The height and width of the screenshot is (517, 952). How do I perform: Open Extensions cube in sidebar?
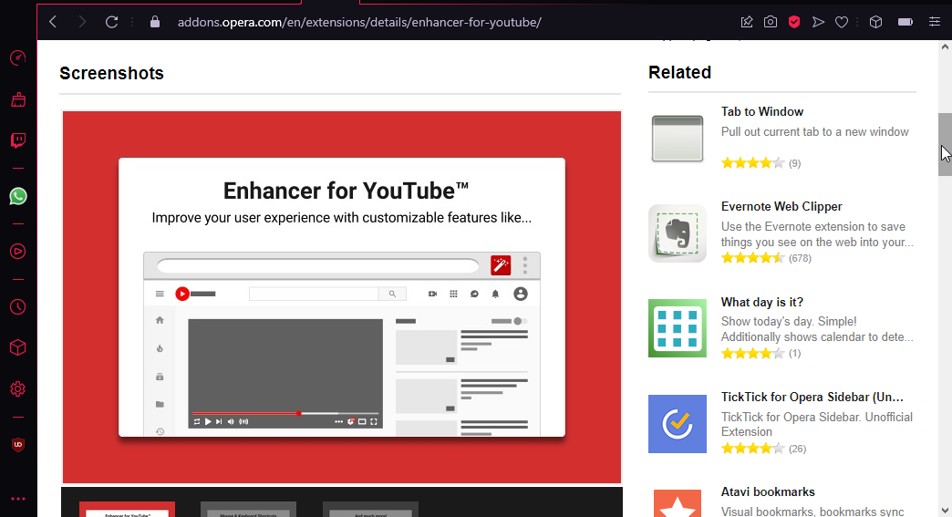pyautogui.click(x=18, y=347)
